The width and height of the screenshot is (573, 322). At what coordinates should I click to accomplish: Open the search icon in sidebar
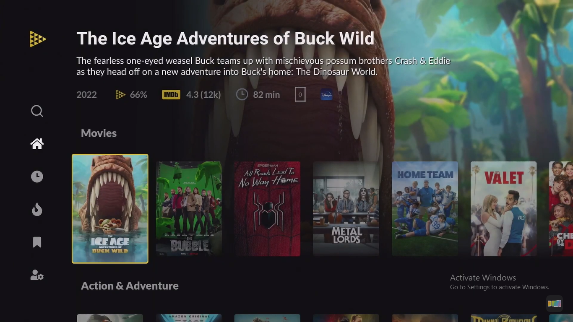(37, 111)
